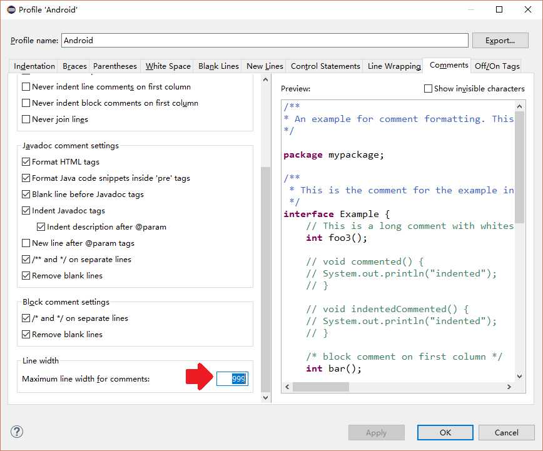Viewport: 543px width, 451px height.
Task: Click the OK button
Action: pos(445,433)
